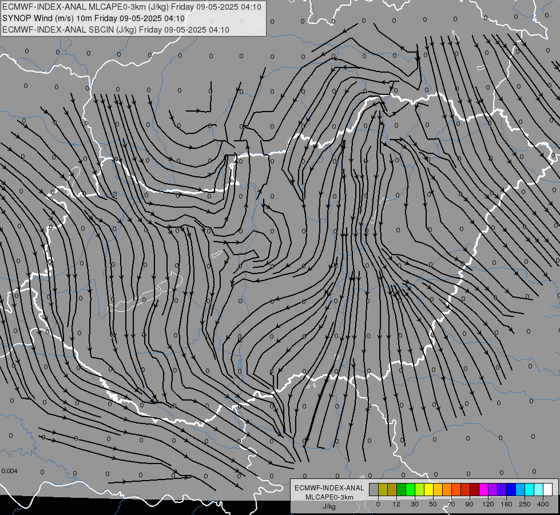The image size is (560, 515).
Task: Click the 'ECMWF-INDEX-ANAL SBCIN' header line
Action: pos(116,30)
